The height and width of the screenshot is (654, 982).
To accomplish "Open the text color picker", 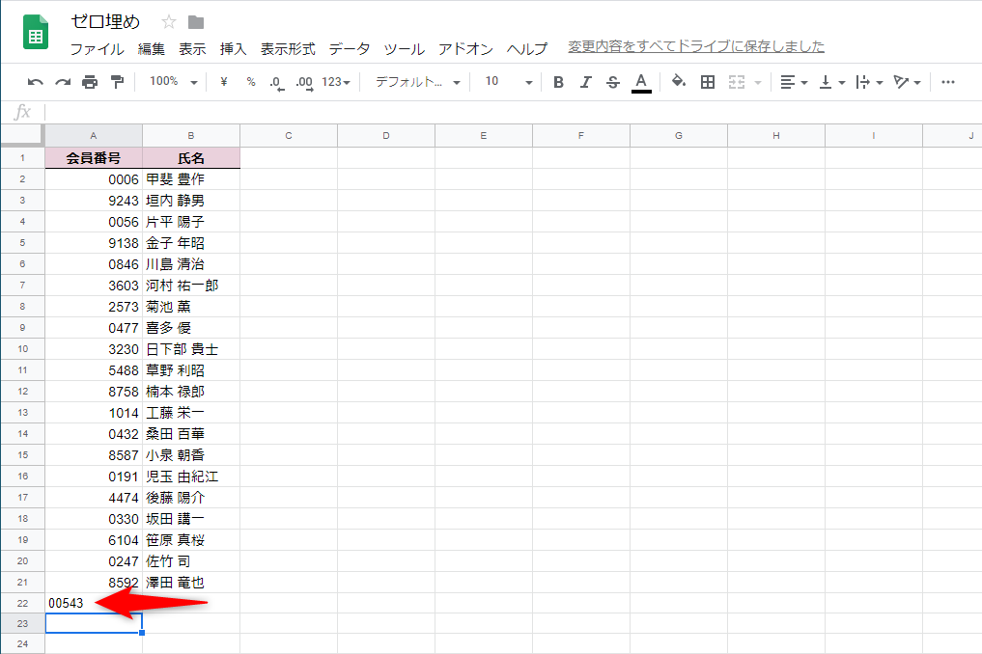I will [641, 83].
